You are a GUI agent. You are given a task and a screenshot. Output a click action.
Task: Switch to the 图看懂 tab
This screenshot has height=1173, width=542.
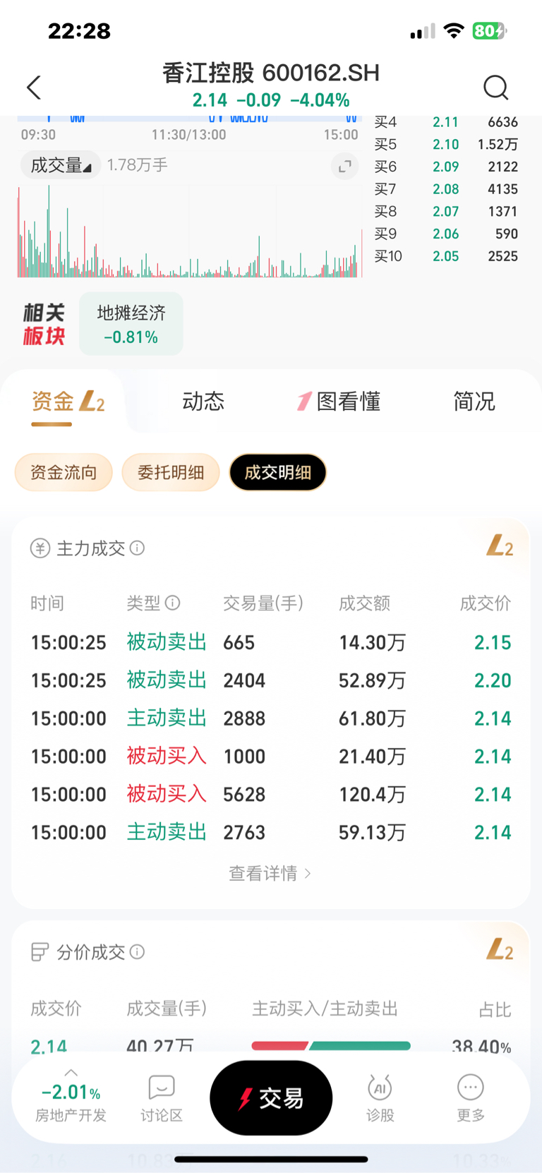click(339, 402)
